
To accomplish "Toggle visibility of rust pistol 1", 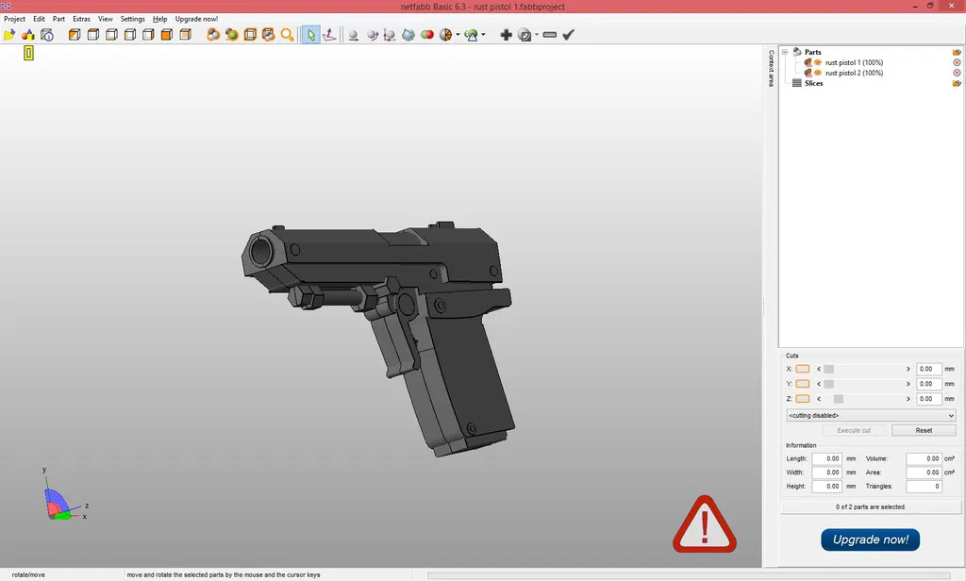I will (x=817, y=62).
